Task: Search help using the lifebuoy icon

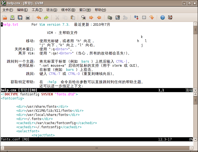Action: point(170,17)
